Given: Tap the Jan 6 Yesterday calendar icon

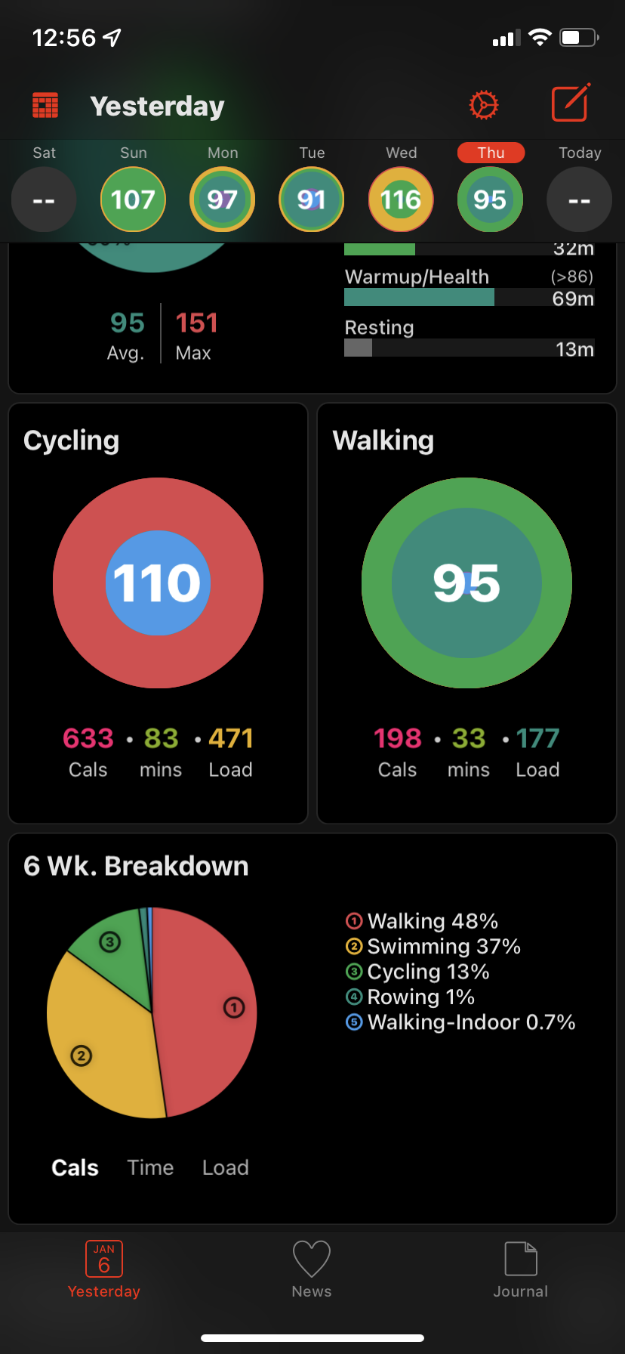Looking at the screenshot, I should click(x=104, y=1259).
